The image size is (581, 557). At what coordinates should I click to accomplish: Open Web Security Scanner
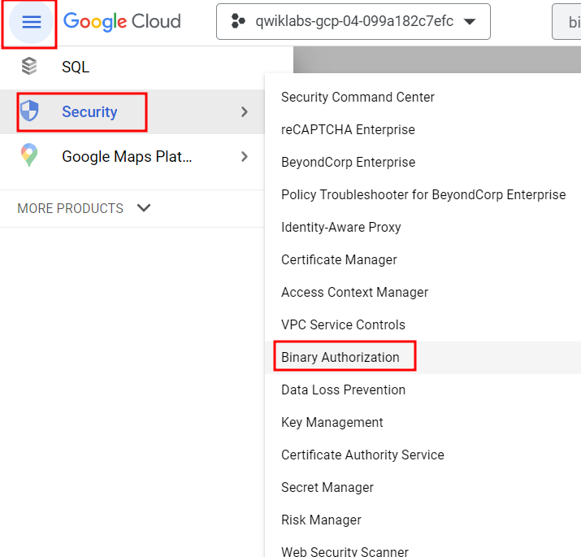(345, 551)
